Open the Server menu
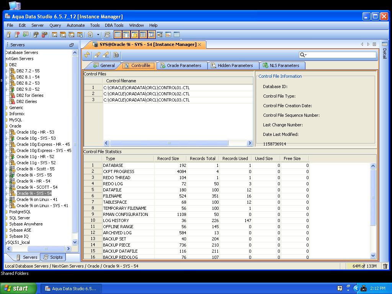The width and height of the screenshot is (392, 294). 38,25
